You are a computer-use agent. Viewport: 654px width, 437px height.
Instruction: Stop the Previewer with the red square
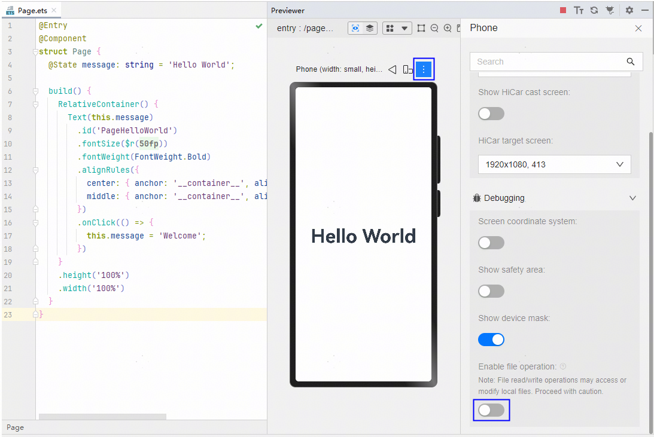point(563,10)
